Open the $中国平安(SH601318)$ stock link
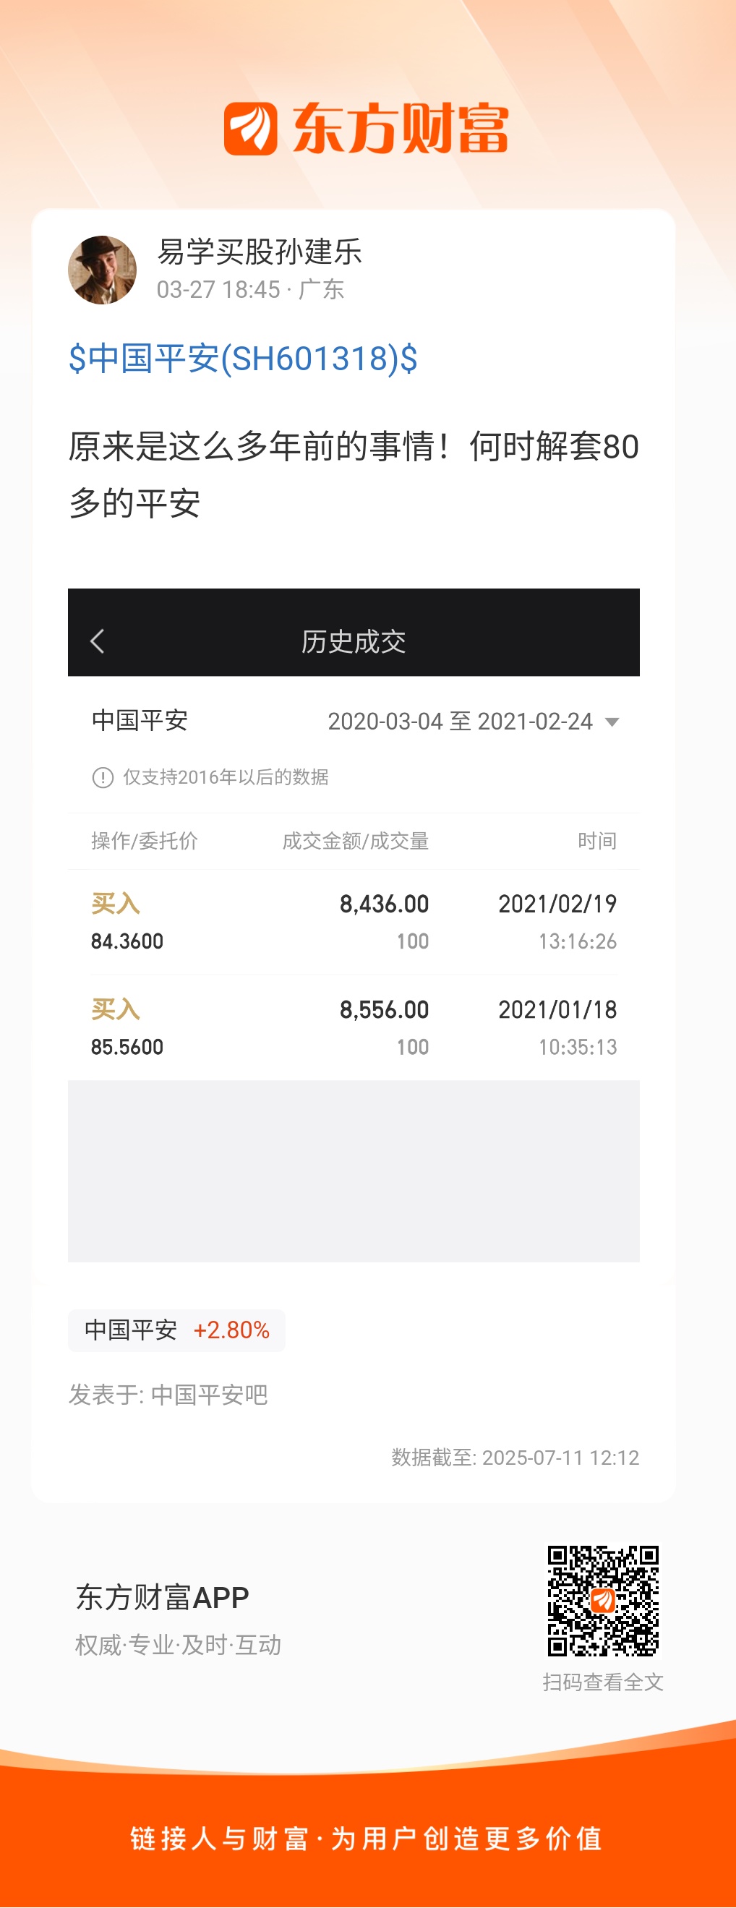This screenshot has height=1908, width=736. pos(243,359)
